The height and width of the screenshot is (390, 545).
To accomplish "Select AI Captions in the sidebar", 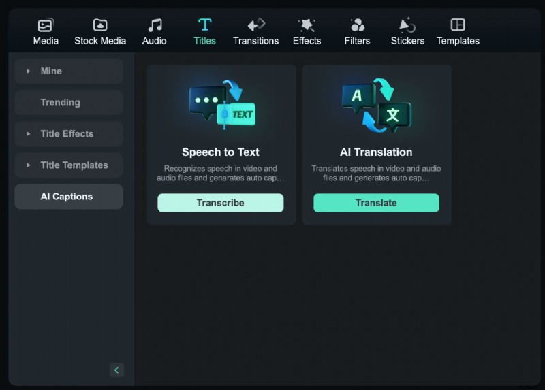I will tap(68, 197).
